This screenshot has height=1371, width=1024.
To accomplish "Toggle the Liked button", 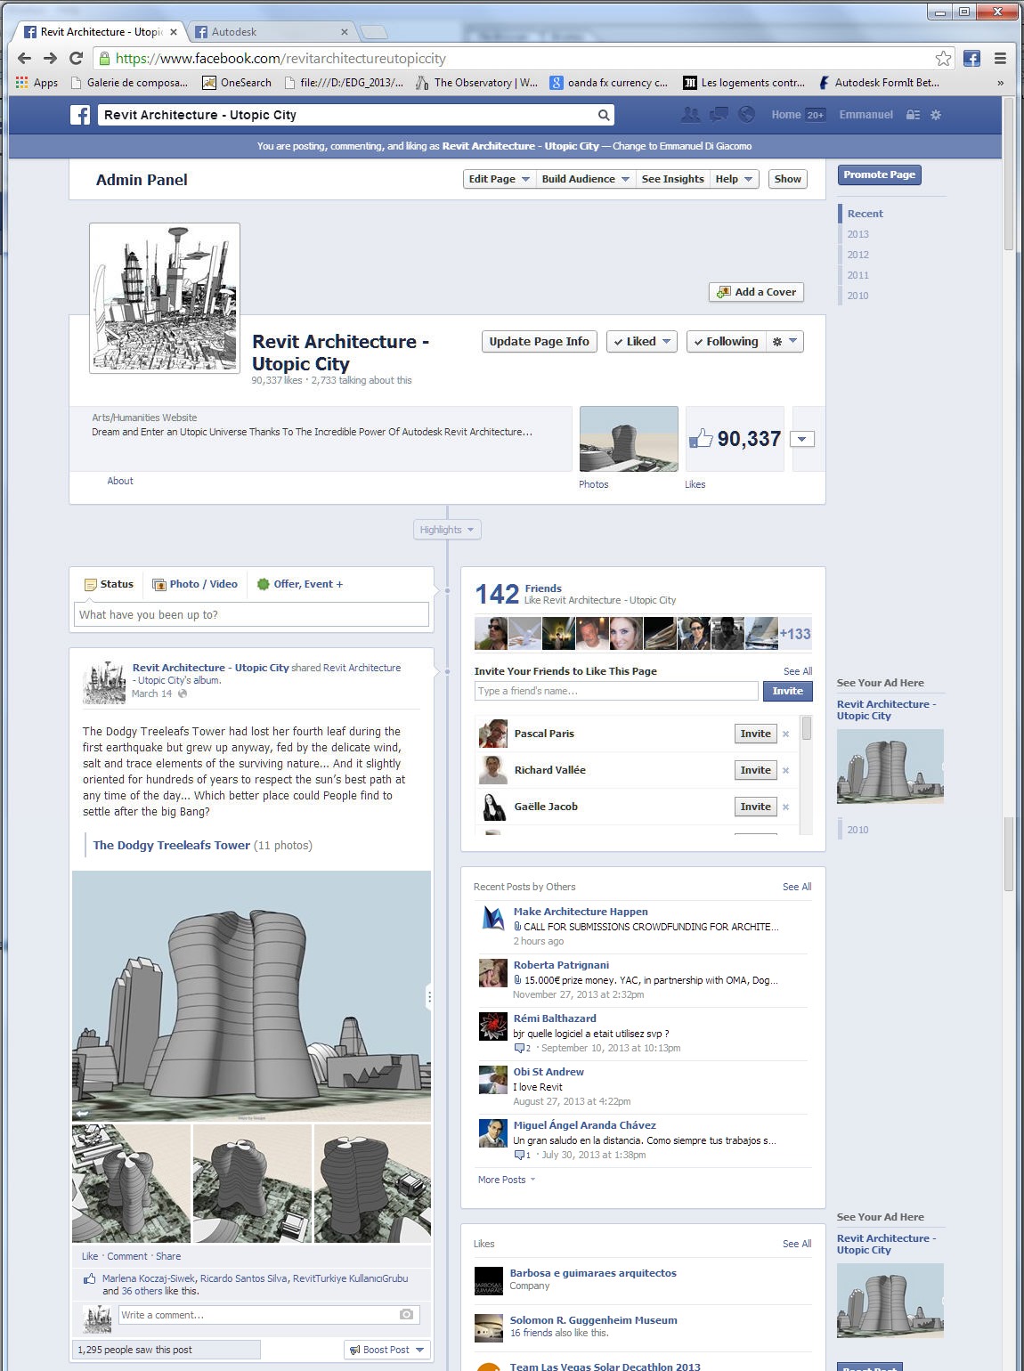I will tap(641, 342).
